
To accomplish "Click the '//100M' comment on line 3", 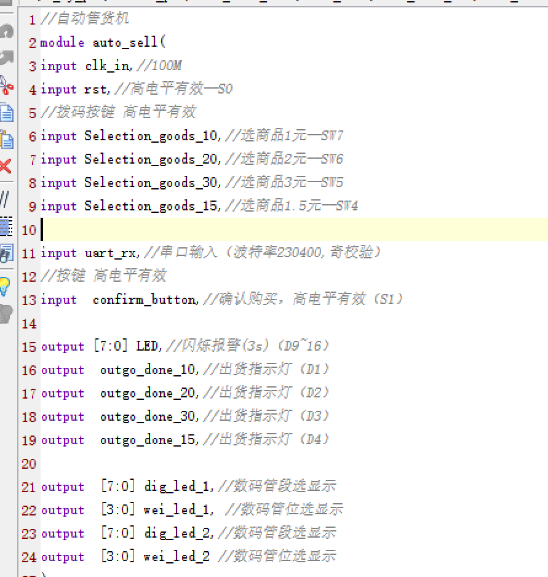I will [x=159, y=65].
